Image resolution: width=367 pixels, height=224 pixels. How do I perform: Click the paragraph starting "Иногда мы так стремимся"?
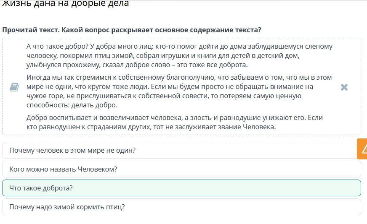pos(179,91)
